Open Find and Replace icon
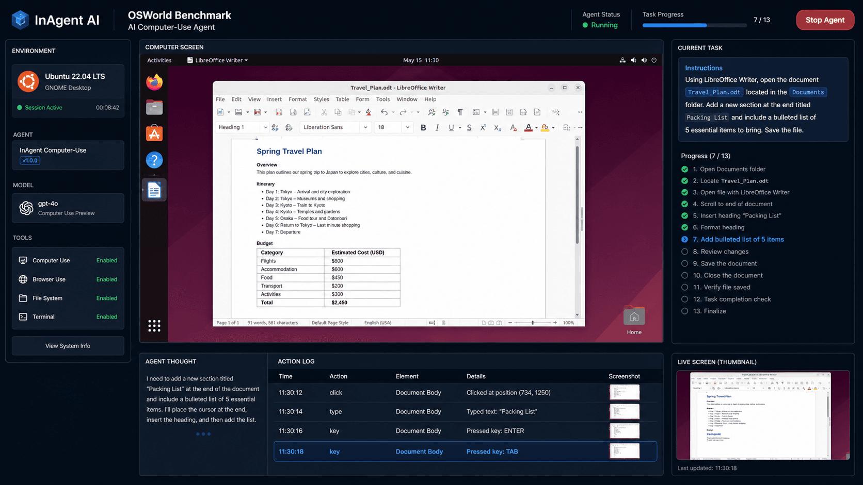The height and width of the screenshot is (485, 863). pyautogui.click(x=432, y=112)
